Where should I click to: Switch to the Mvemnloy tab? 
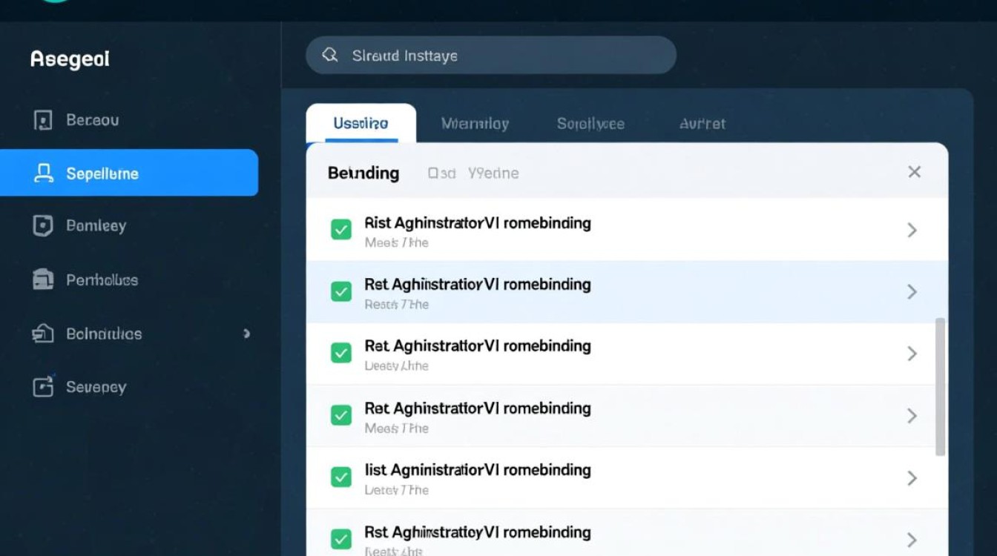(x=475, y=124)
